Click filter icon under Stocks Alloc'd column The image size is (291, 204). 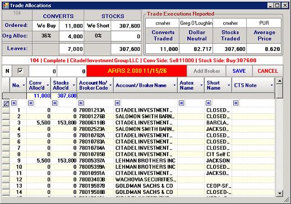click(x=55, y=103)
